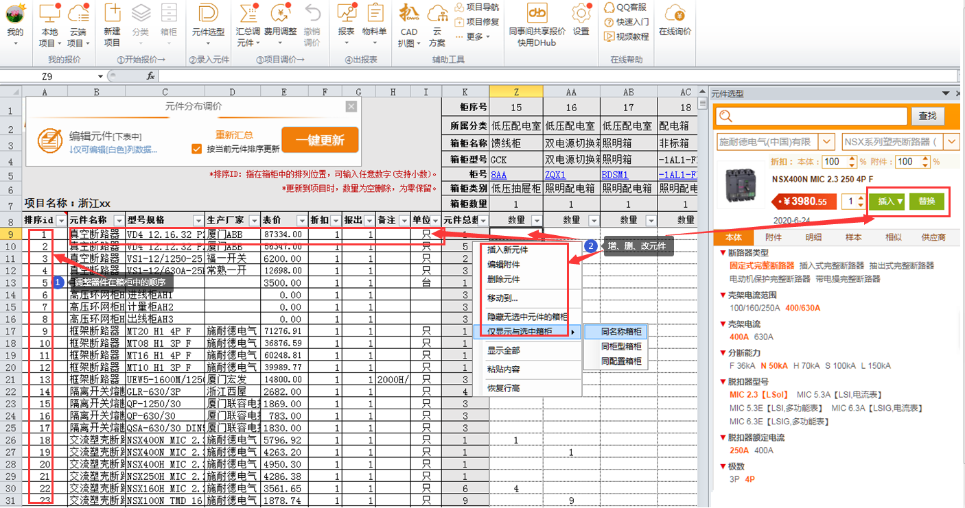The image size is (965, 508).
Task: Open 本地项目 from the ribbon
Action: (49, 25)
